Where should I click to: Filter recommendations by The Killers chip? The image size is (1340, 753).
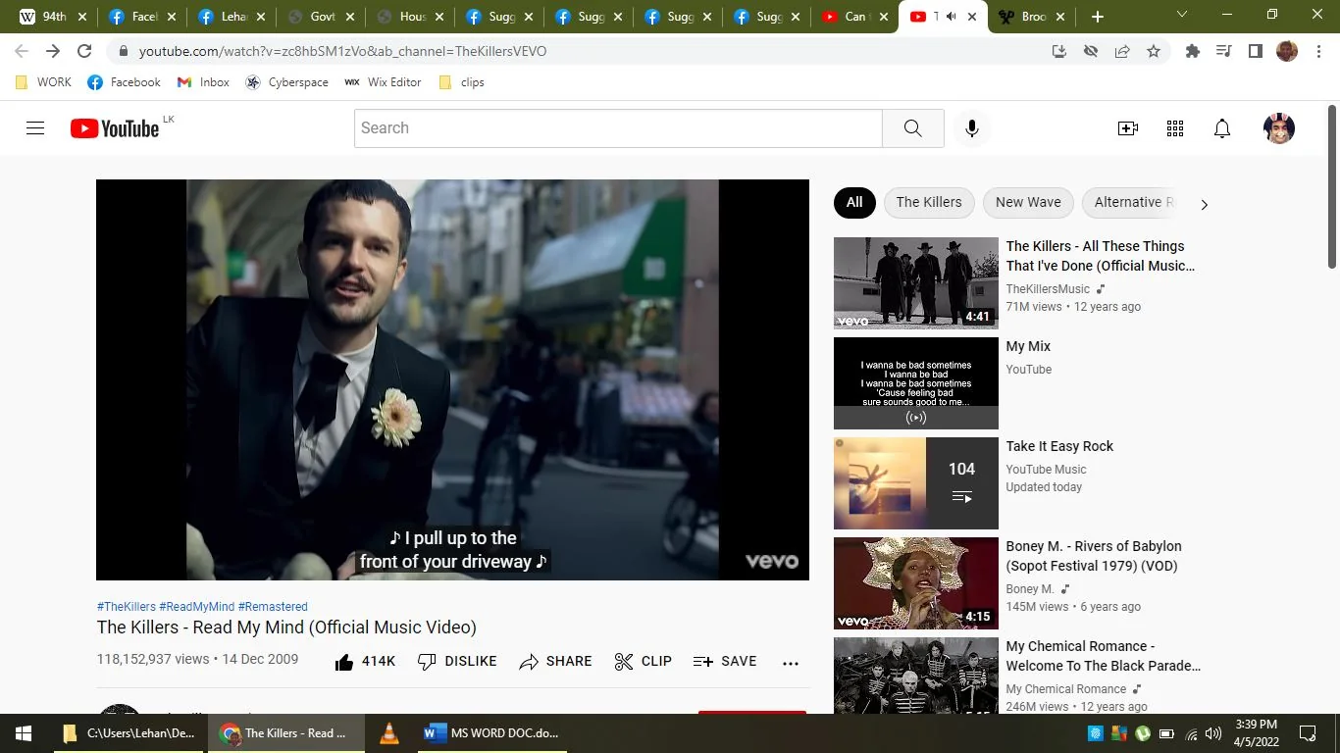929,203
